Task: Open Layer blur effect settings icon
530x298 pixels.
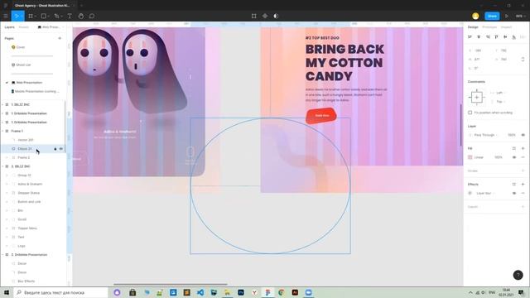Action: click(x=470, y=193)
